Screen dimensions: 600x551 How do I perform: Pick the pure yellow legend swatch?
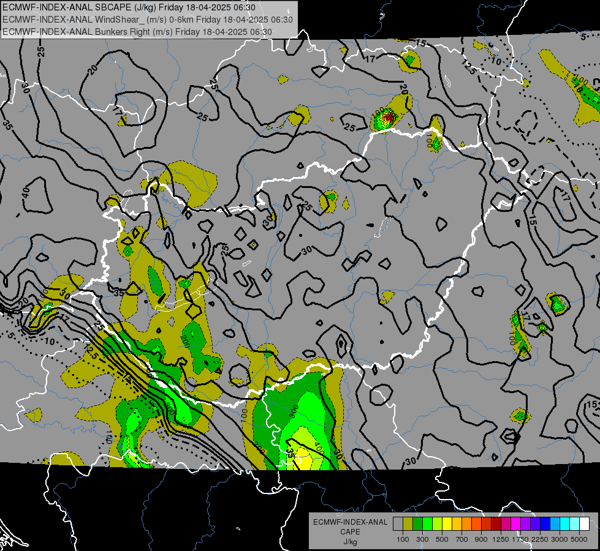447,524
